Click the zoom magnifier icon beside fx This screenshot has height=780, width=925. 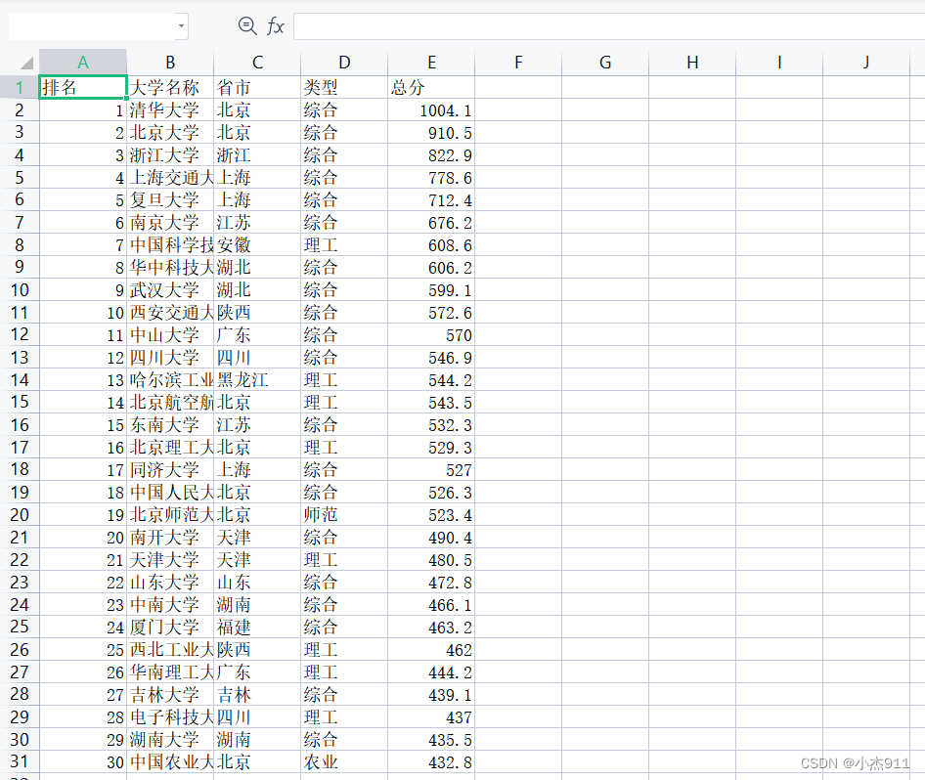(x=247, y=26)
